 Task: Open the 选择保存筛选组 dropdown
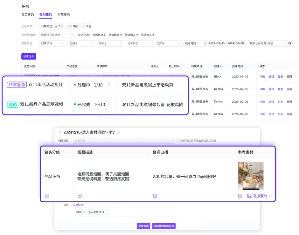(57, 35)
